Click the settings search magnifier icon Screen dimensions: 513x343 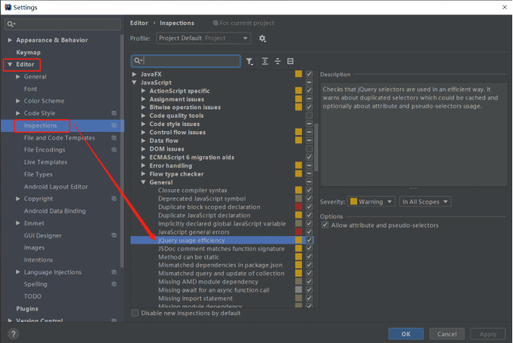tap(11, 24)
